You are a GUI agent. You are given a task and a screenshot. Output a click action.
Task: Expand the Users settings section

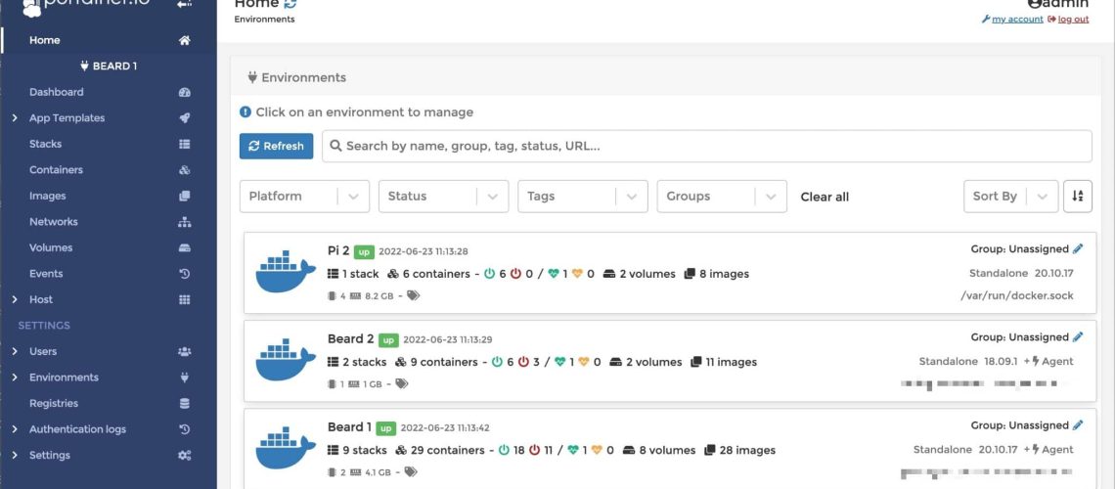[43, 351]
